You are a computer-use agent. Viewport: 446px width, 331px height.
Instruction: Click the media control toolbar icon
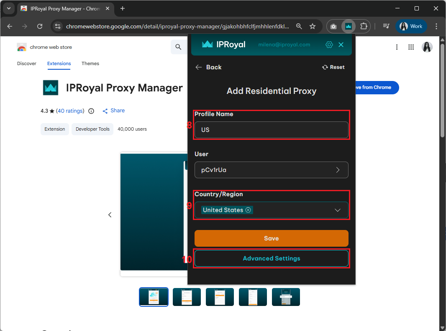[386, 26]
